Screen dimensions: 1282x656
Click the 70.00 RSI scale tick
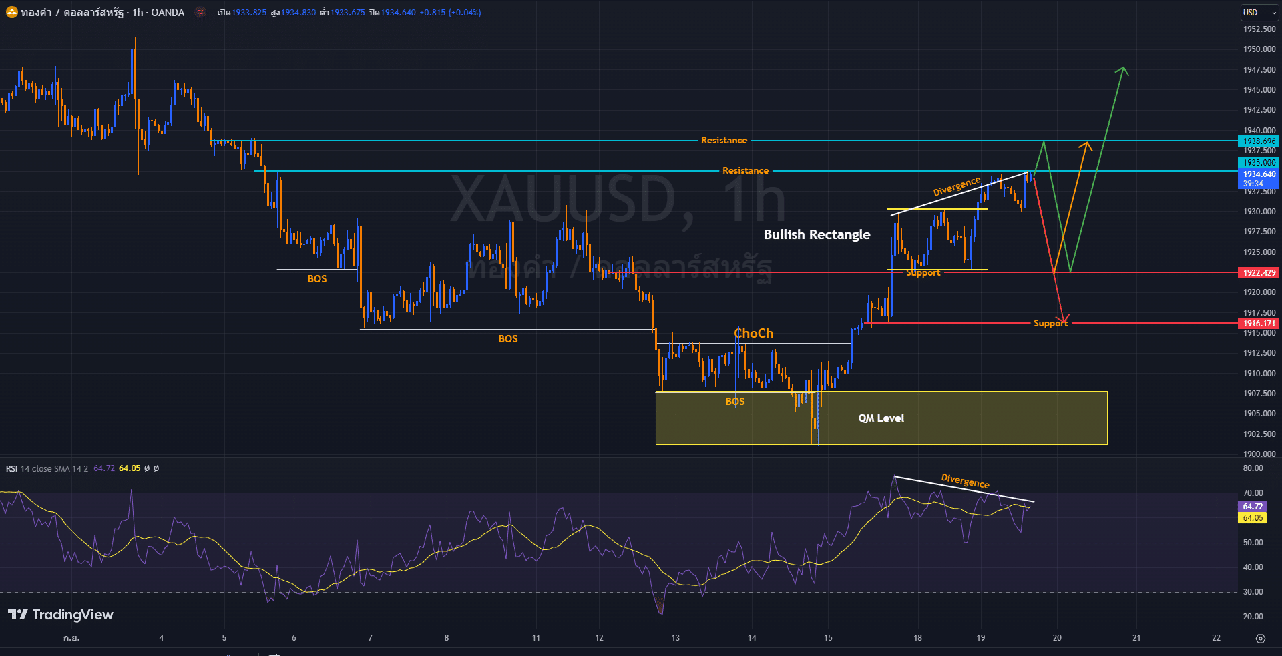1253,493
